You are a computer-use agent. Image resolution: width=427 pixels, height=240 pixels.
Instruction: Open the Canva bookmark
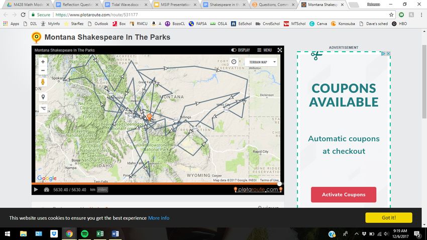318,24
